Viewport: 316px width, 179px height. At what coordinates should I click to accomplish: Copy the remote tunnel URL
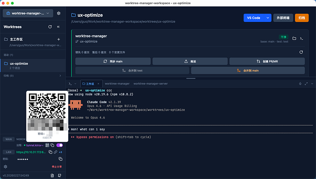52,145
